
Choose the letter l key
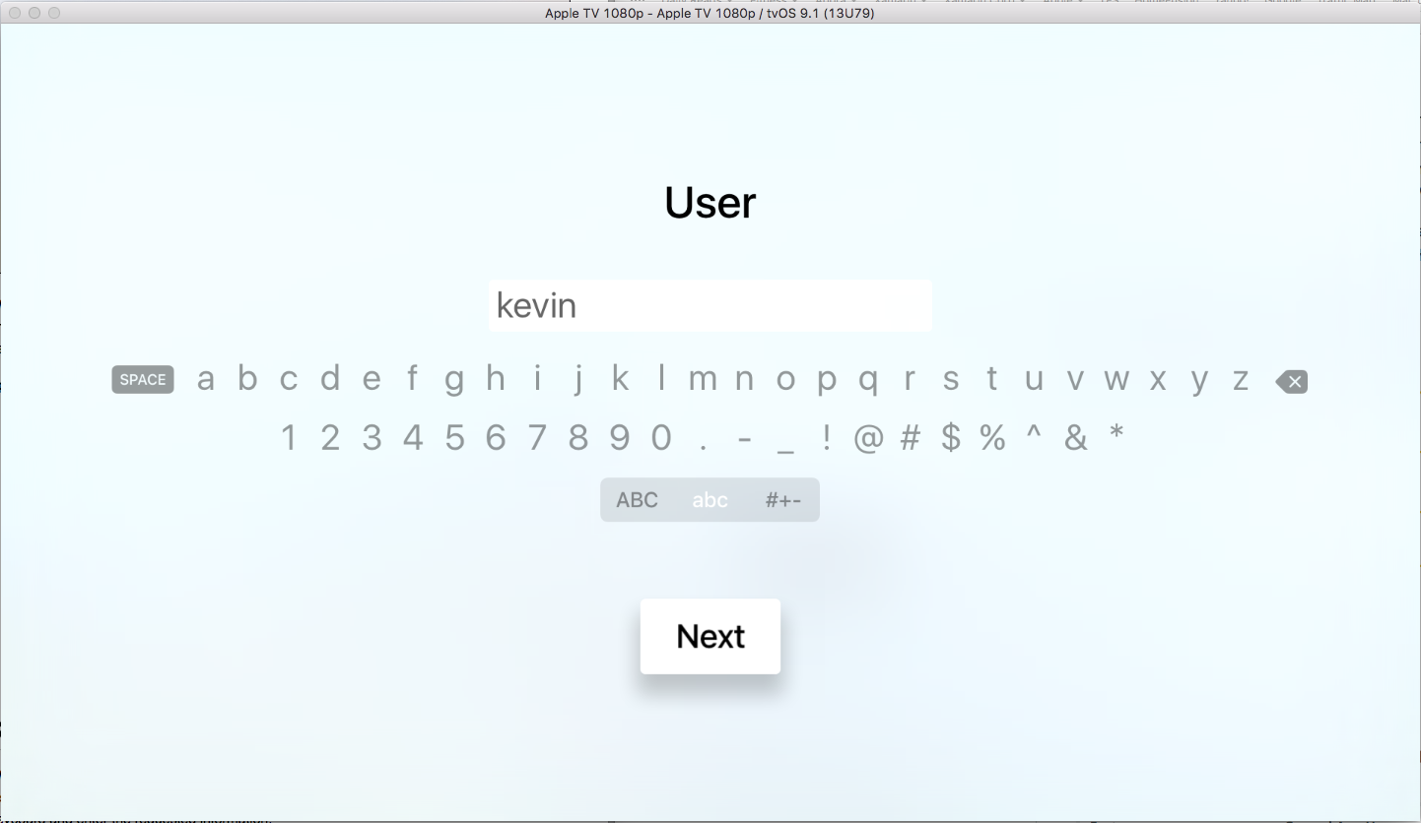tap(661, 377)
